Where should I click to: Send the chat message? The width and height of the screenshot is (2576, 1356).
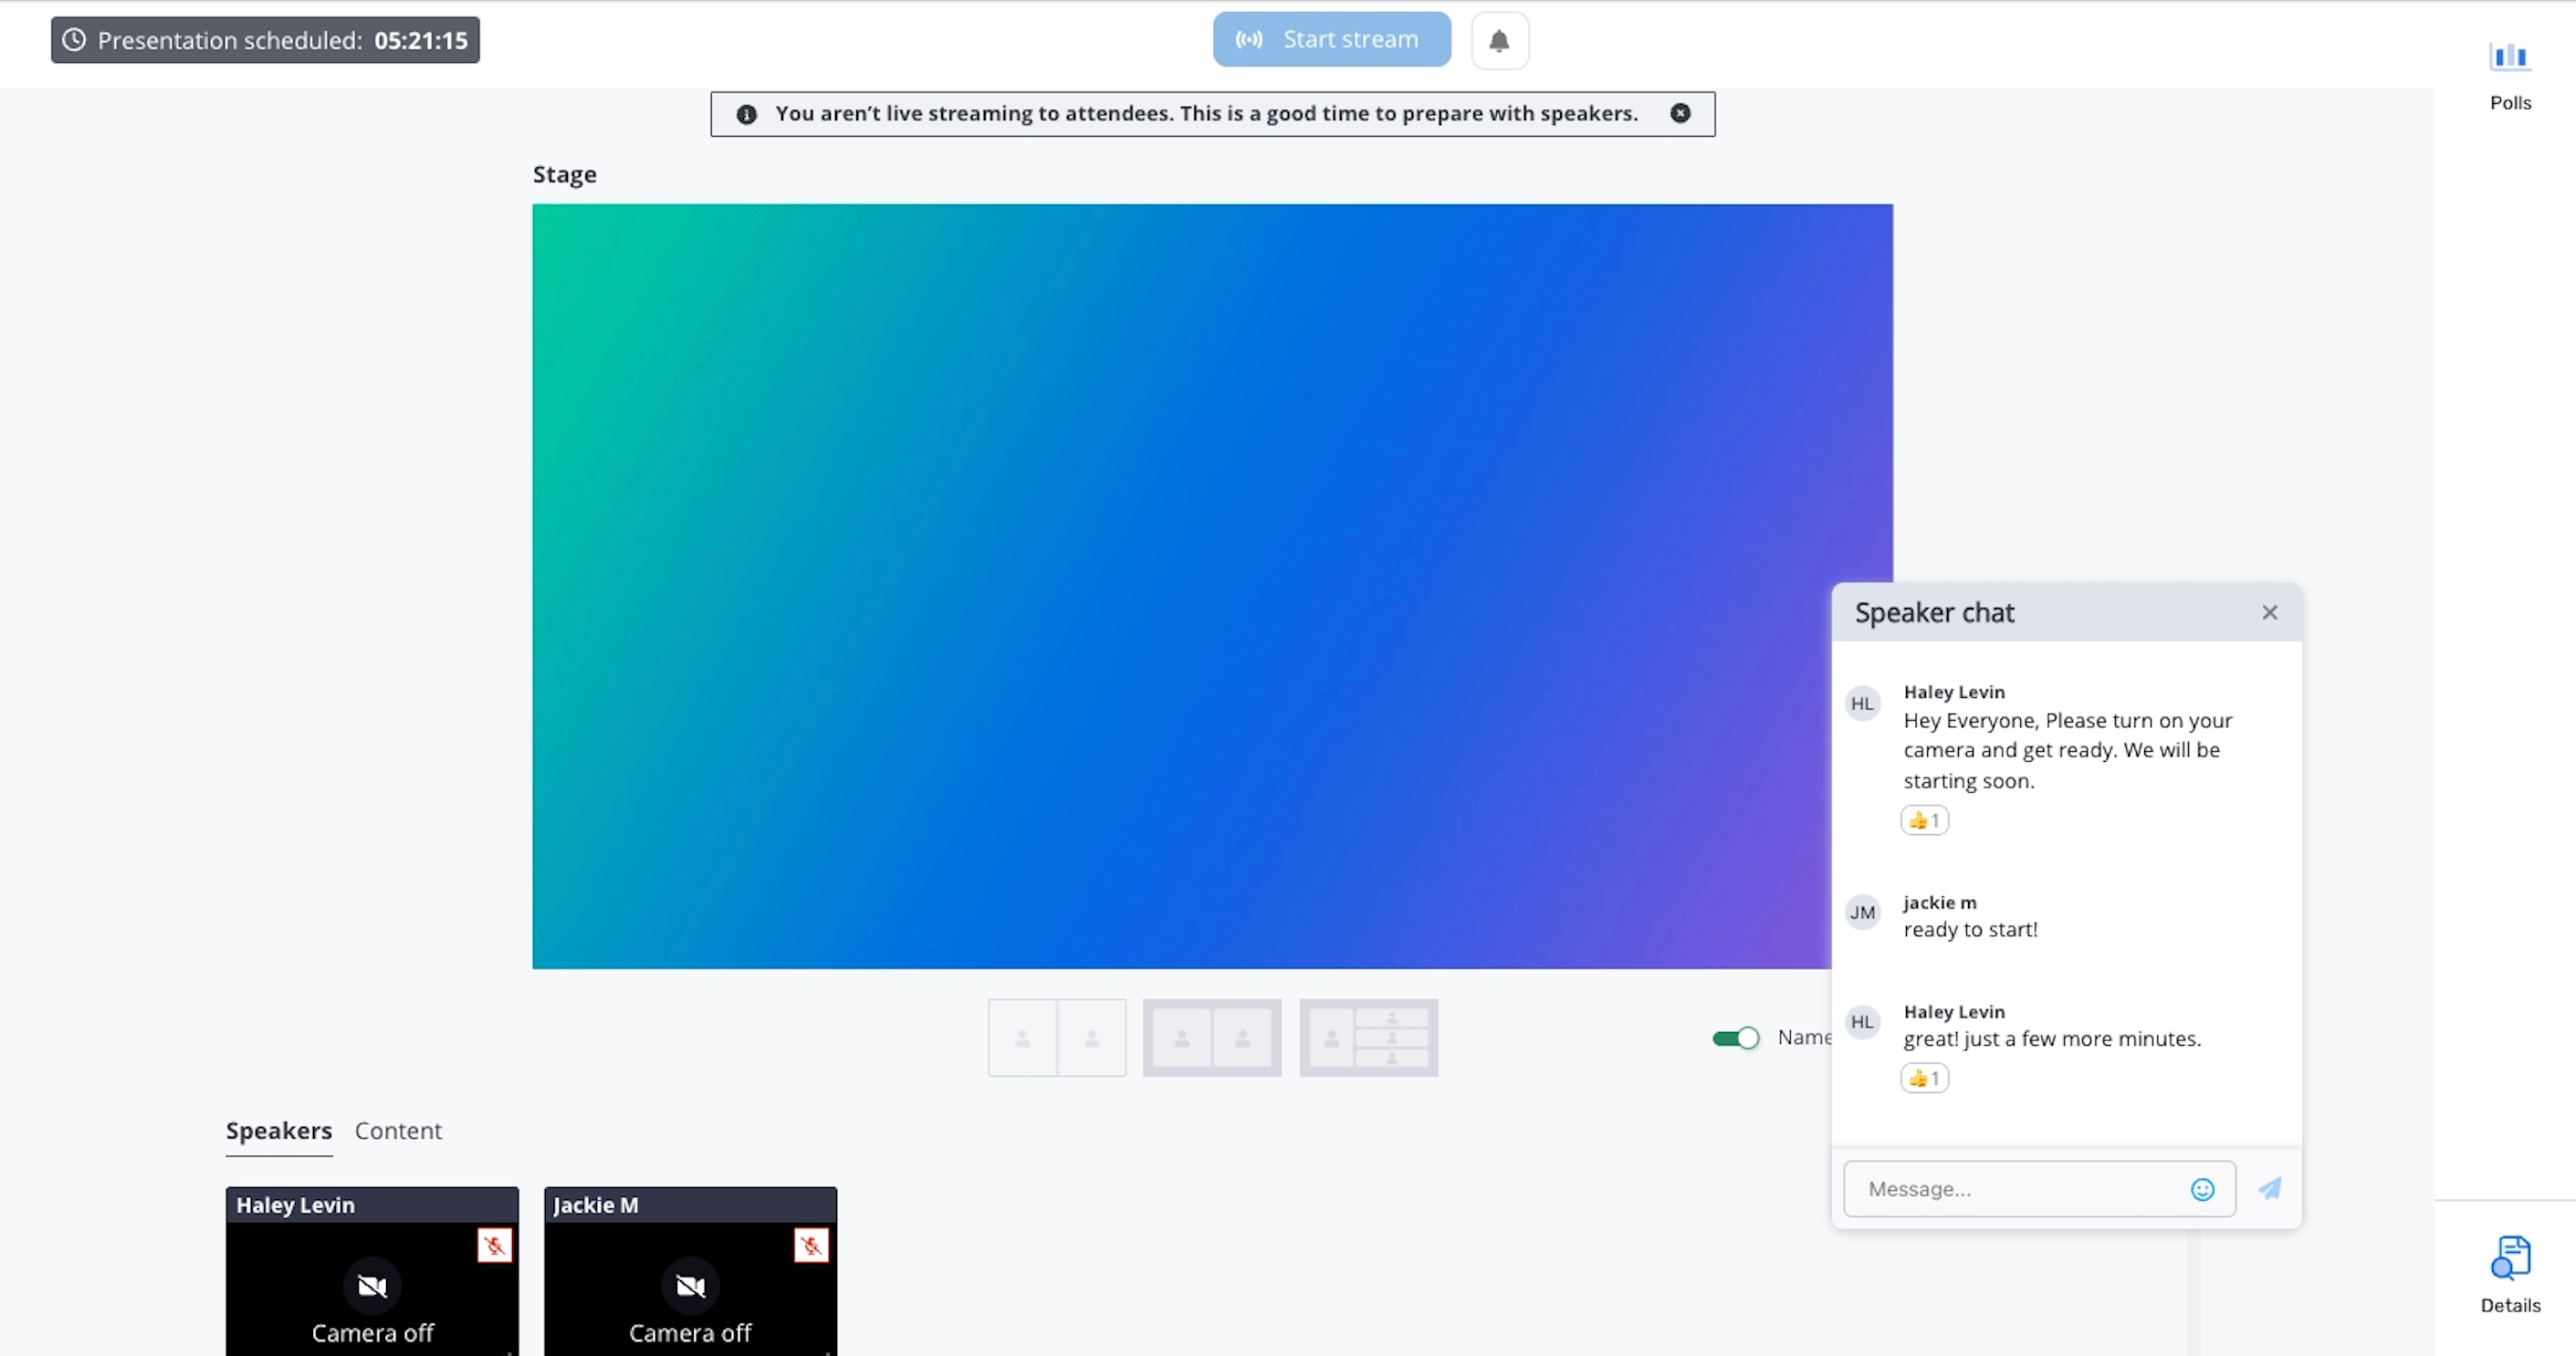[x=2270, y=1188]
